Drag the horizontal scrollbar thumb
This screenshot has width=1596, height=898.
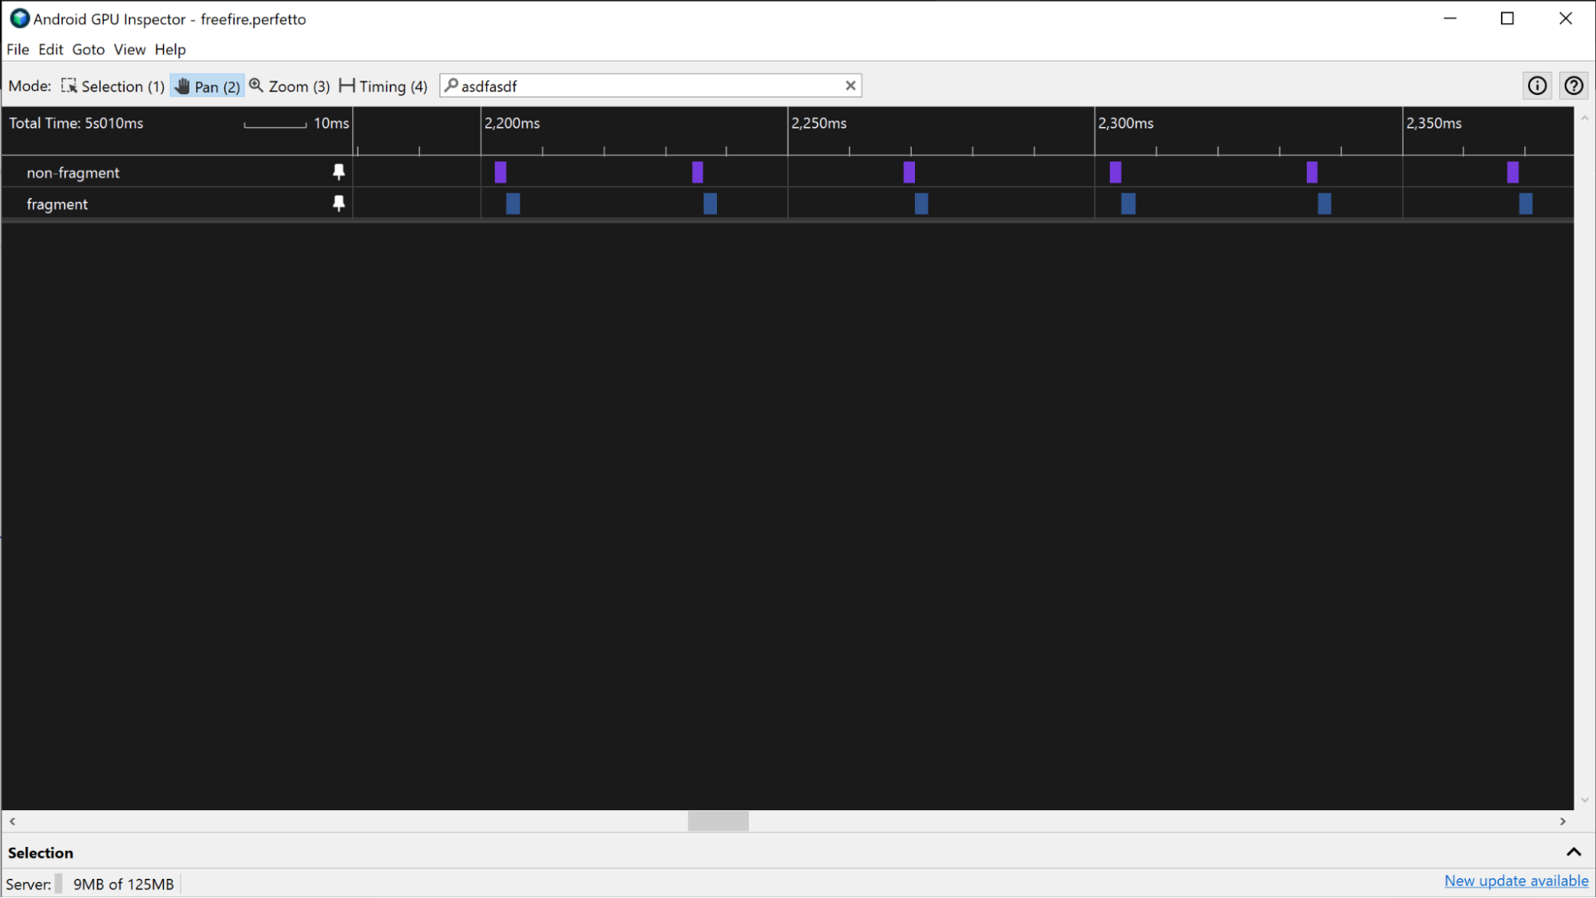point(718,821)
